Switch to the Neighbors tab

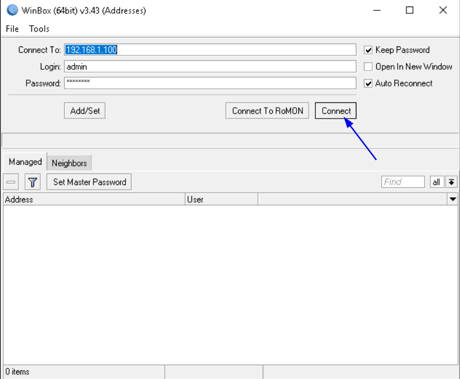[69, 163]
